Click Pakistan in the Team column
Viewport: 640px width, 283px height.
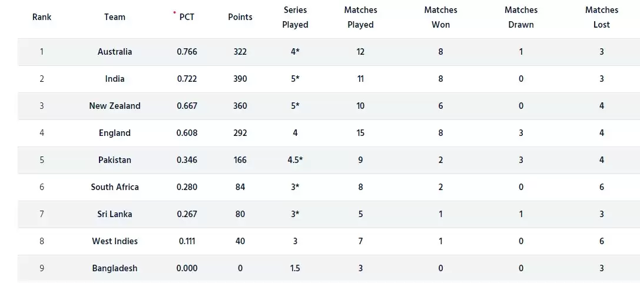(x=115, y=160)
